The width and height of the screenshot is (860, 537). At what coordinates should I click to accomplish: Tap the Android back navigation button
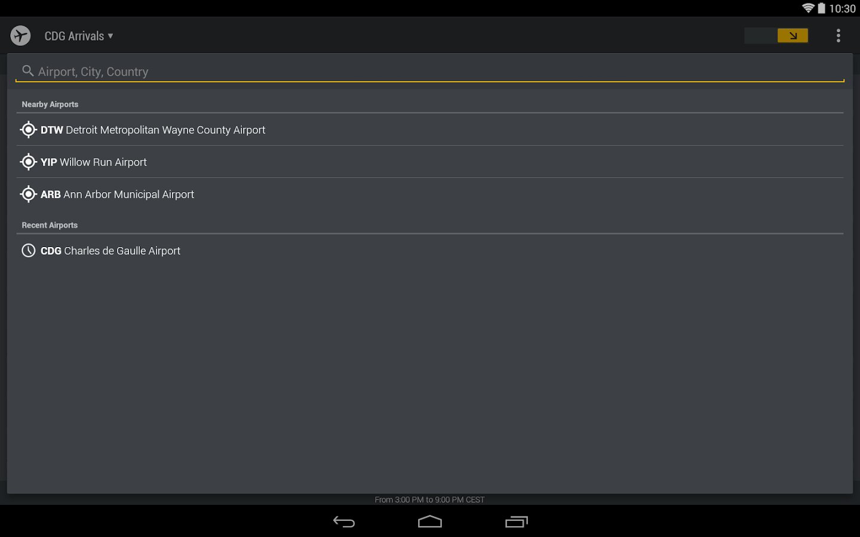[x=344, y=521]
